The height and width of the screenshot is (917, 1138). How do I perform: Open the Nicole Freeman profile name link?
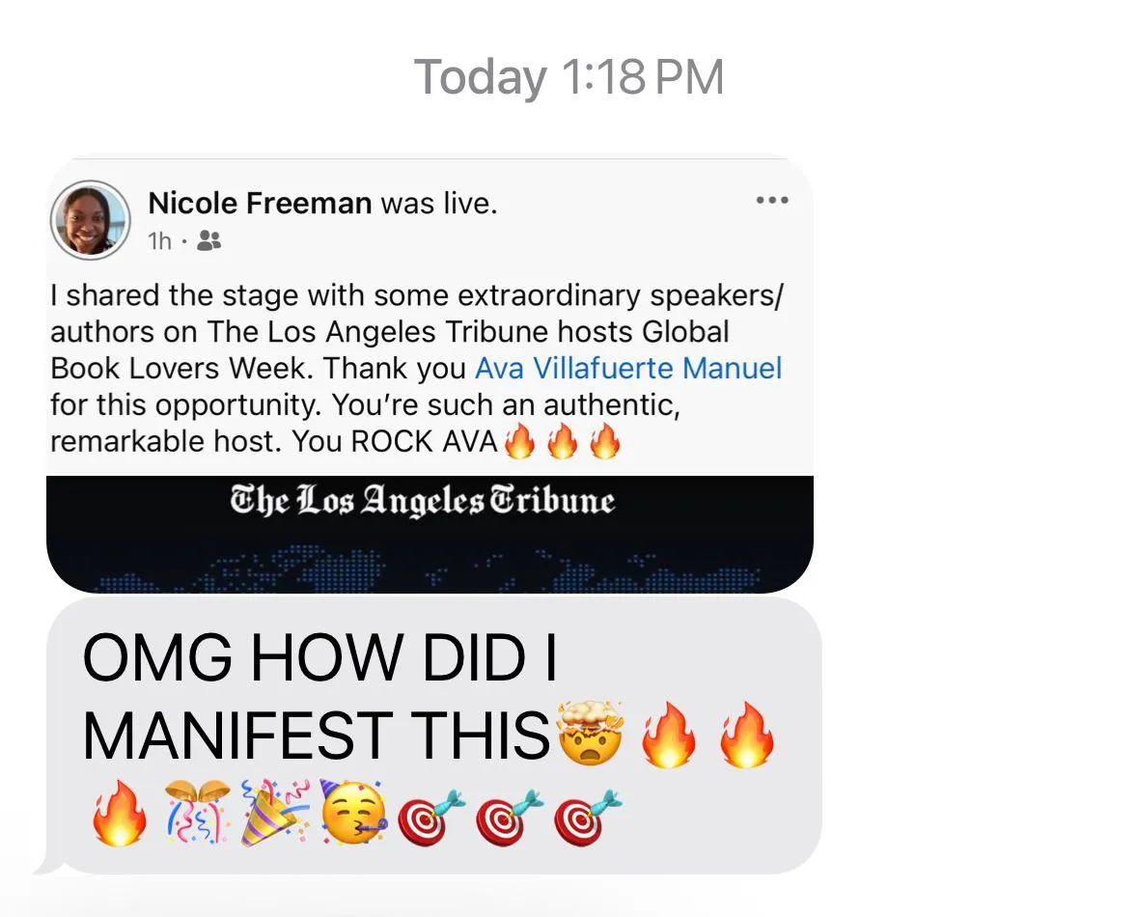(260, 204)
